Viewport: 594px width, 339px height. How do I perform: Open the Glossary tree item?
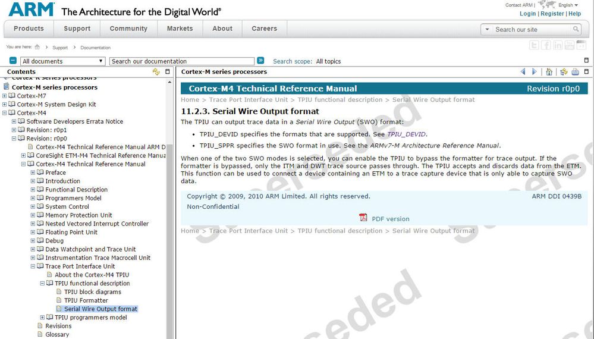click(57, 334)
